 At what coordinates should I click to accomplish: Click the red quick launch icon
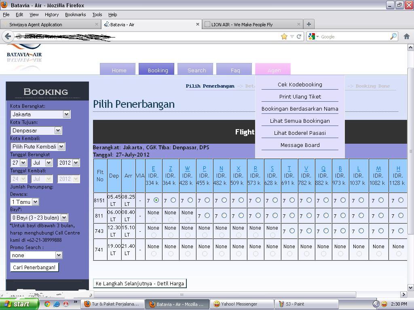pyautogui.click(x=65, y=304)
